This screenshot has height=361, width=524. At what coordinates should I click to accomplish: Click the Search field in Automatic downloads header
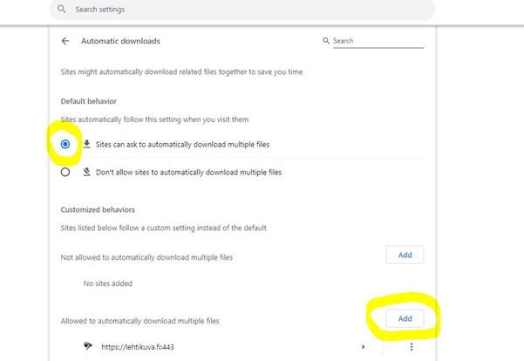tap(377, 41)
